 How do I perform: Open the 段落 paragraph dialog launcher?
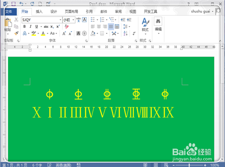pos(136,41)
